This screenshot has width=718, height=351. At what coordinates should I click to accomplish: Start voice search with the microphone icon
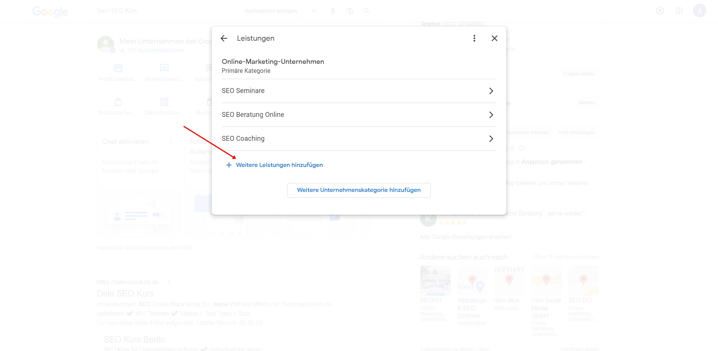pos(332,11)
